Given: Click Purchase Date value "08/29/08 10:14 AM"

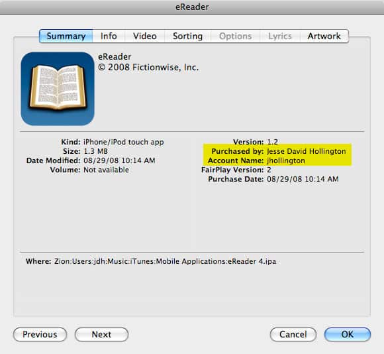Looking at the screenshot, I should [x=303, y=179].
